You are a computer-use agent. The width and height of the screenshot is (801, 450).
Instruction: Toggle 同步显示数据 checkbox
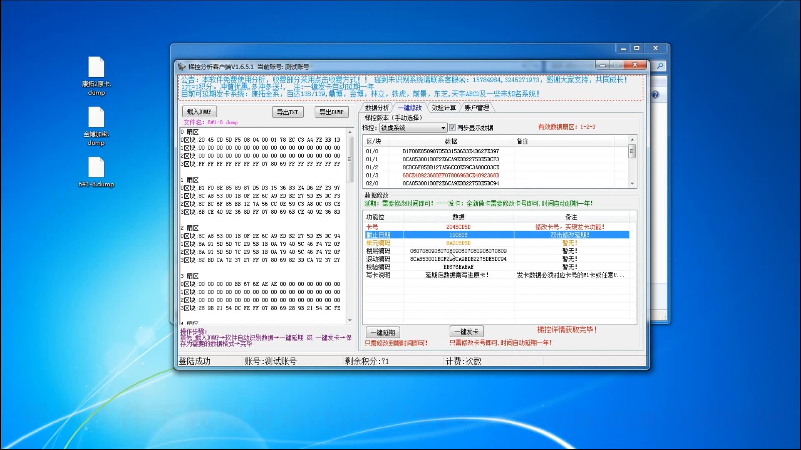pyautogui.click(x=452, y=127)
